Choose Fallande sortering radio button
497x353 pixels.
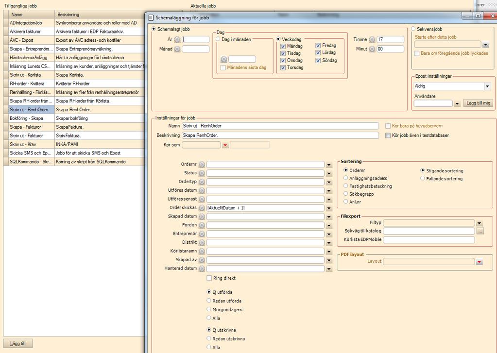click(x=423, y=178)
